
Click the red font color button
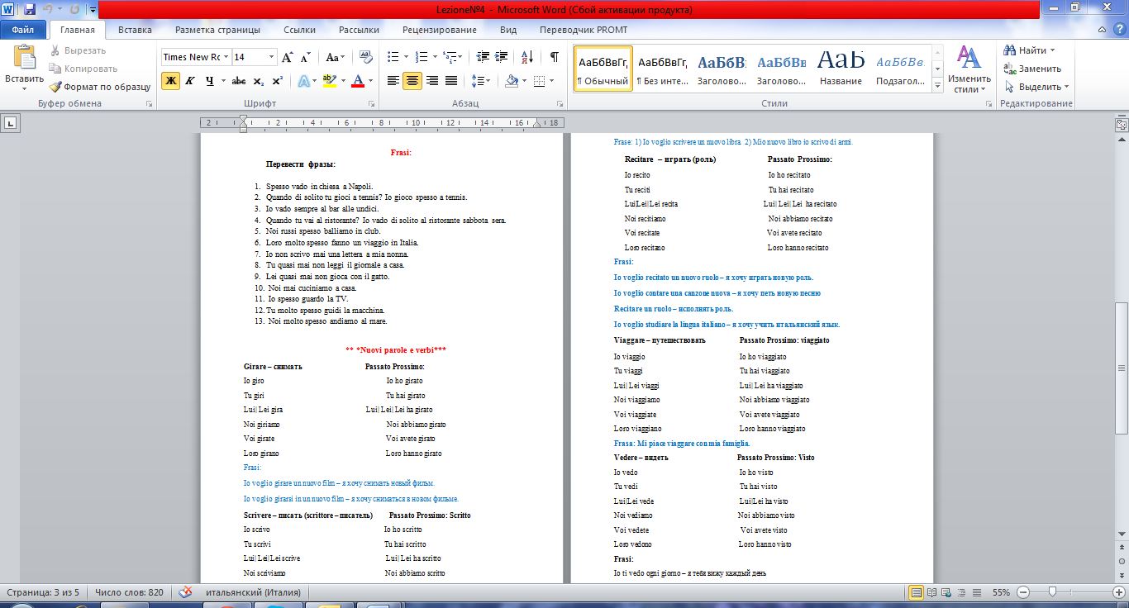[x=358, y=81]
